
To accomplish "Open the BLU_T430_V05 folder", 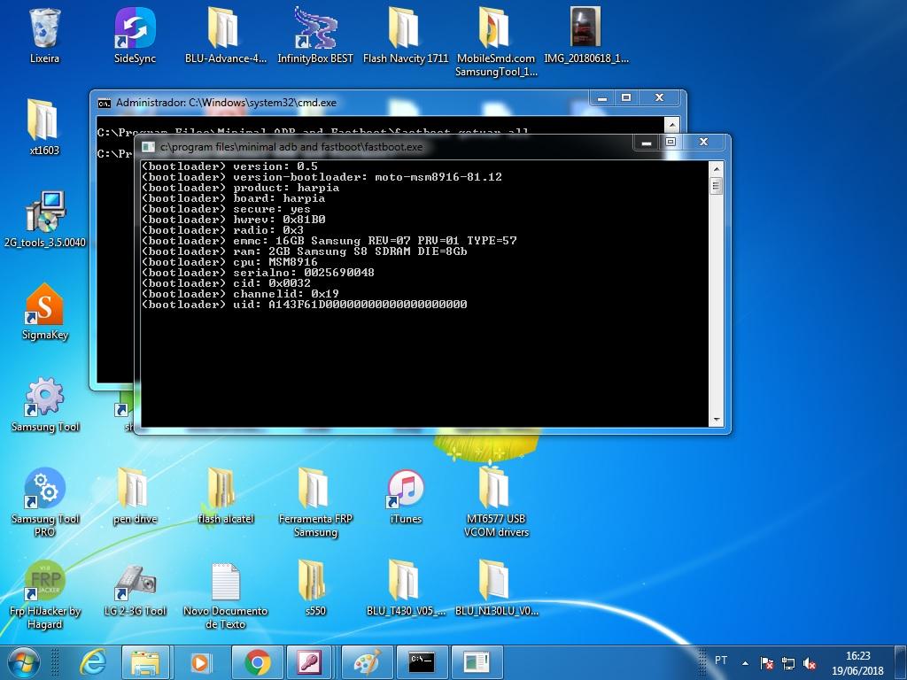I will [406, 589].
